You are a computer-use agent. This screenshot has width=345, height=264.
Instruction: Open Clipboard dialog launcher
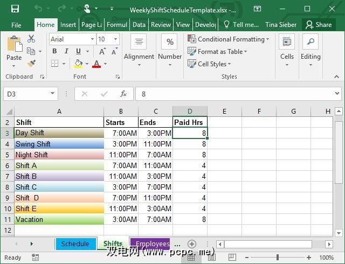pyautogui.click(x=42, y=77)
